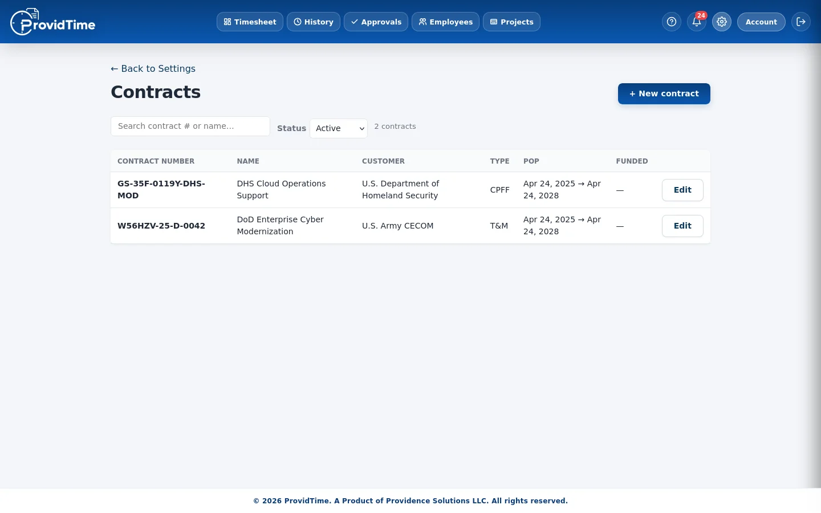Select contract number W56HZV-25-D-0042
The image size is (821, 513).
point(161,226)
